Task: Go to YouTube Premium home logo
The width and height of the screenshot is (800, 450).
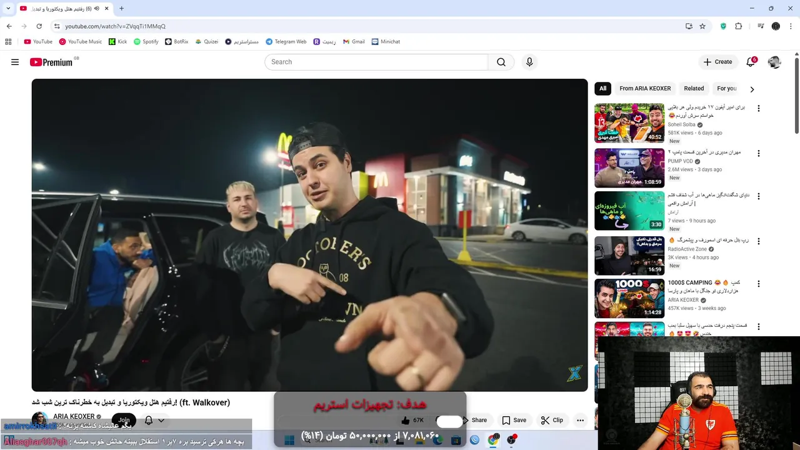Action: [x=51, y=62]
